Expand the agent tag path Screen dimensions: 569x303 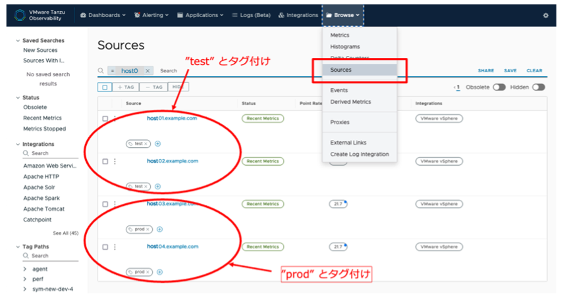24,269
